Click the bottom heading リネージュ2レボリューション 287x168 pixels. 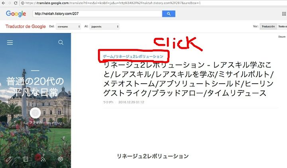[153, 156]
